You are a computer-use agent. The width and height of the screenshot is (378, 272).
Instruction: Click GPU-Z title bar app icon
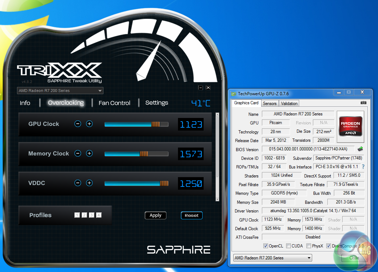(233, 94)
